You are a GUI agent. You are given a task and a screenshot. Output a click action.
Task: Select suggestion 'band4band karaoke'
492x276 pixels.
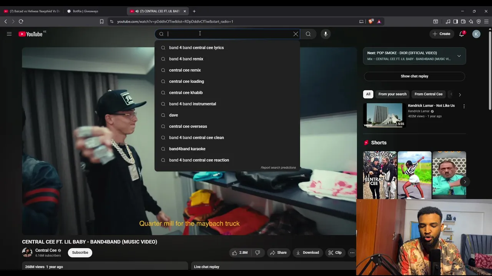(x=227, y=149)
